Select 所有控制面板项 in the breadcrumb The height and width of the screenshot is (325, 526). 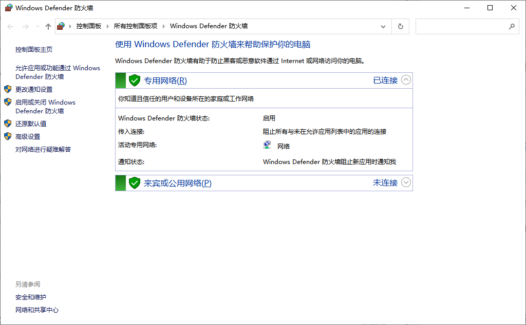[x=136, y=26]
